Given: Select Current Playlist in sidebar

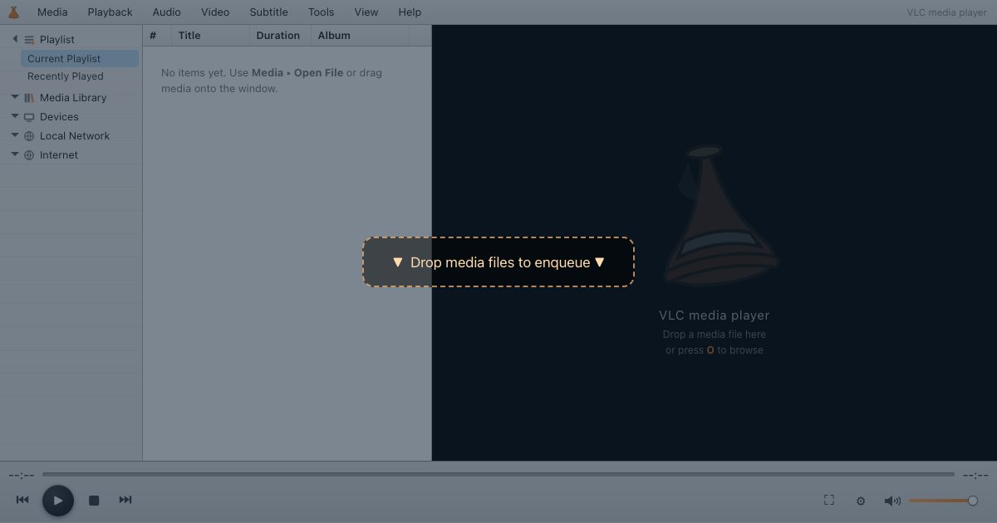Looking at the screenshot, I should (80, 58).
